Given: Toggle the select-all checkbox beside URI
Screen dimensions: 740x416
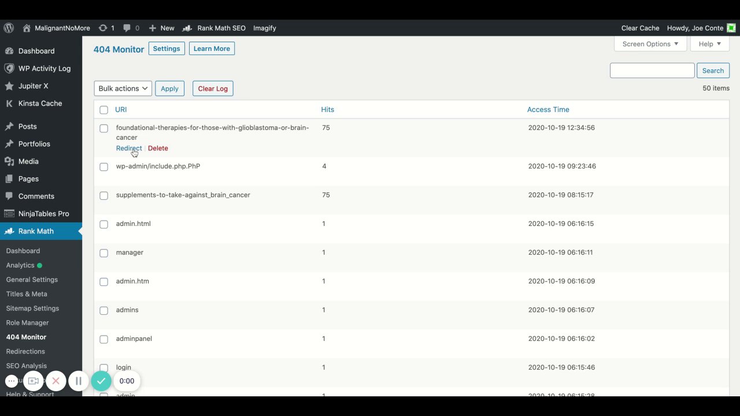Looking at the screenshot, I should click(x=103, y=110).
